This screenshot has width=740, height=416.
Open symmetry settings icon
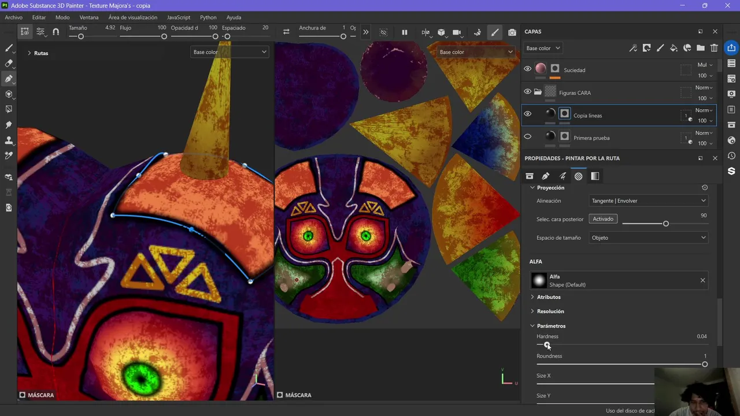[426, 33]
